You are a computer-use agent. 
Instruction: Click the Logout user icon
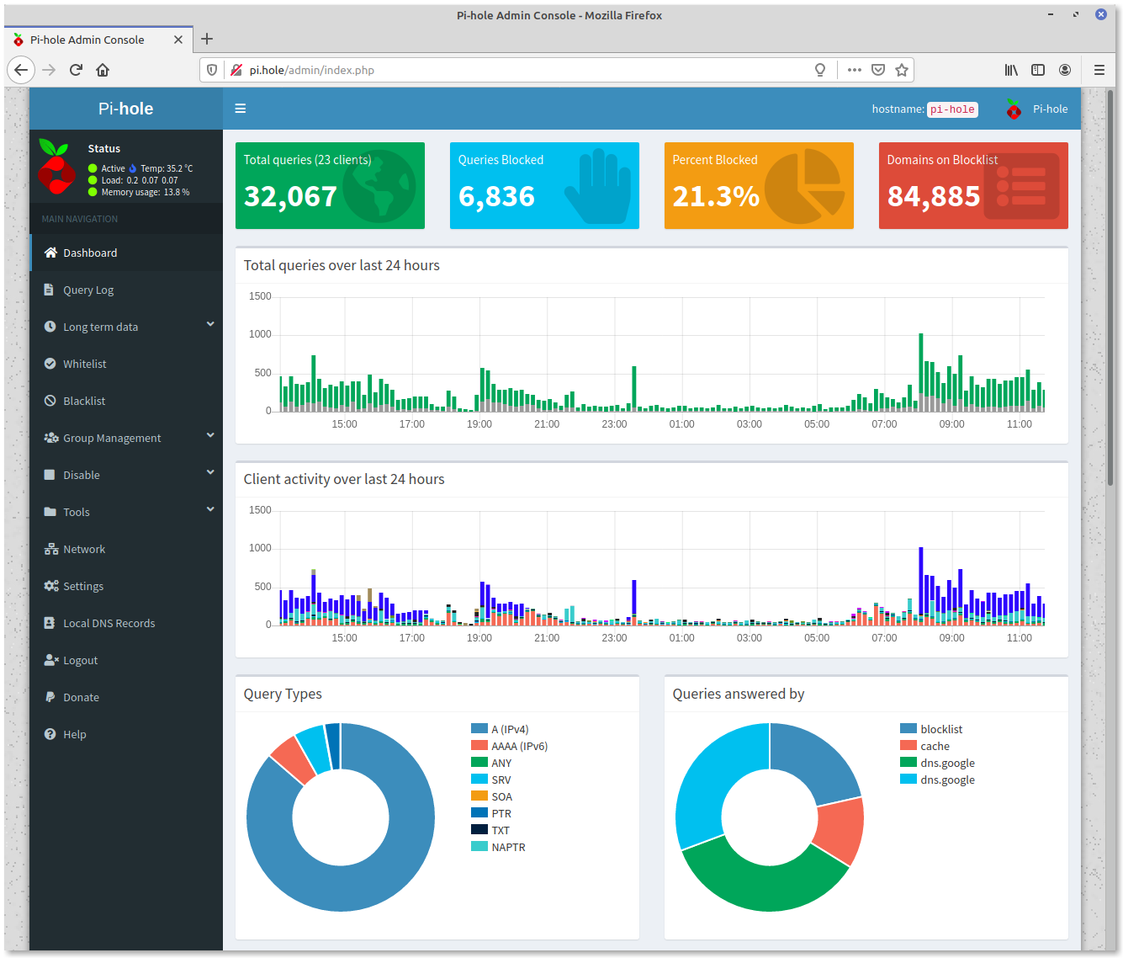(51, 660)
